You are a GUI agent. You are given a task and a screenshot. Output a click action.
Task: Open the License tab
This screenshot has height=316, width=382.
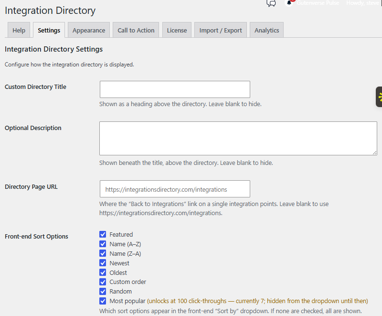[x=177, y=30]
